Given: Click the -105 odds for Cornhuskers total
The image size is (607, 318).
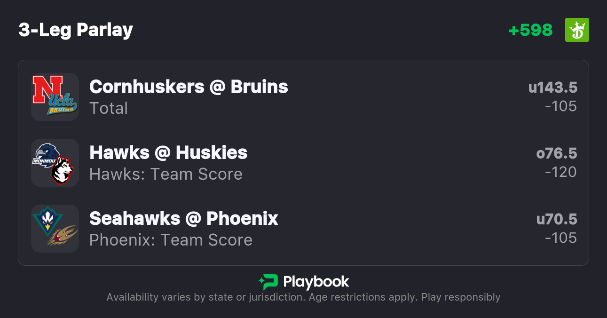Looking at the screenshot, I should (560, 106).
